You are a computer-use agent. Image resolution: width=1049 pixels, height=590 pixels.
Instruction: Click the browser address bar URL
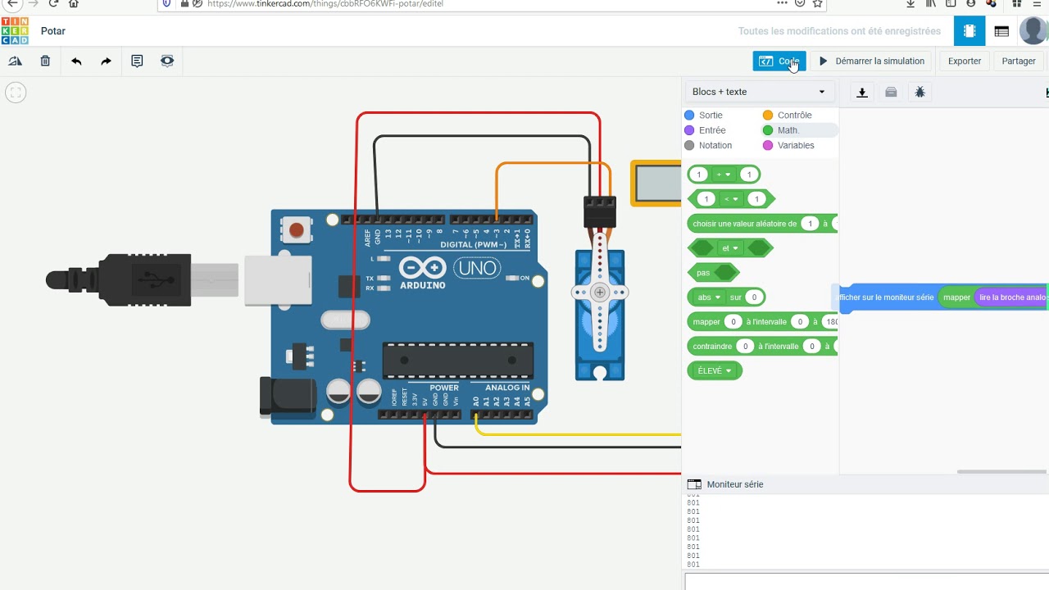[326, 3]
